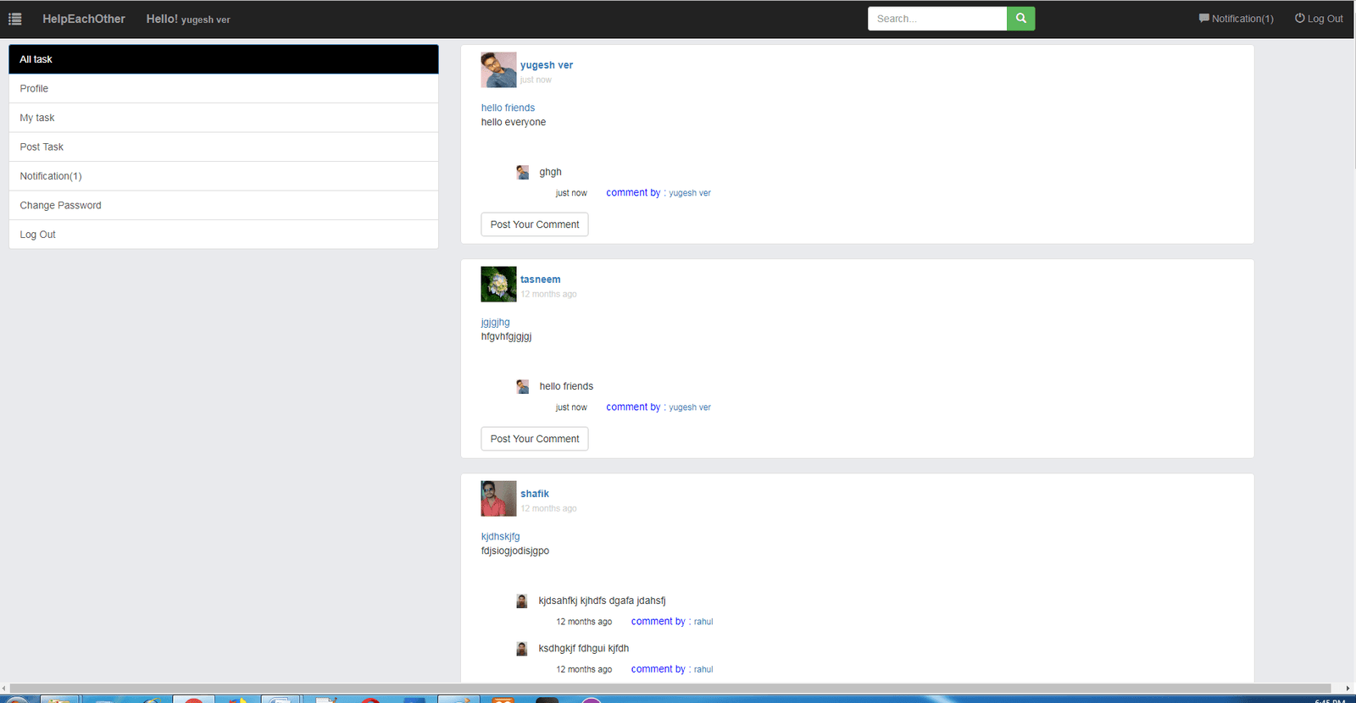1356x703 pixels.
Task: Click Log Out in the top navbar
Action: pyautogui.click(x=1319, y=19)
